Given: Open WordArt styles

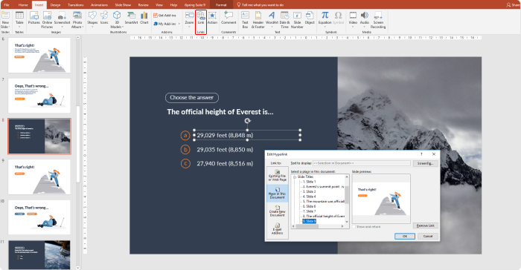Looking at the screenshot, I should point(272,19).
